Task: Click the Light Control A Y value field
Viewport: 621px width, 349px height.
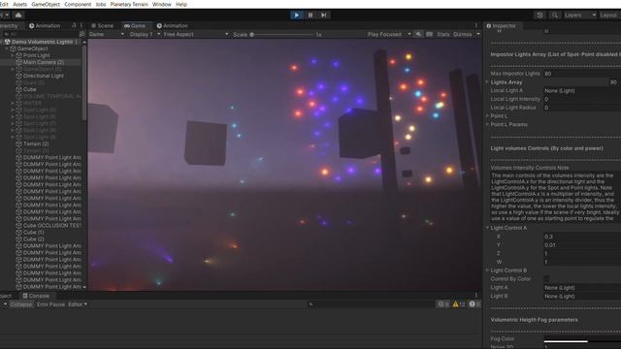Action: [582, 245]
